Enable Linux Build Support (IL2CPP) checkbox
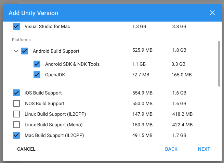Image resolution: width=224 pixels, height=163 pixels. (x=16, y=114)
